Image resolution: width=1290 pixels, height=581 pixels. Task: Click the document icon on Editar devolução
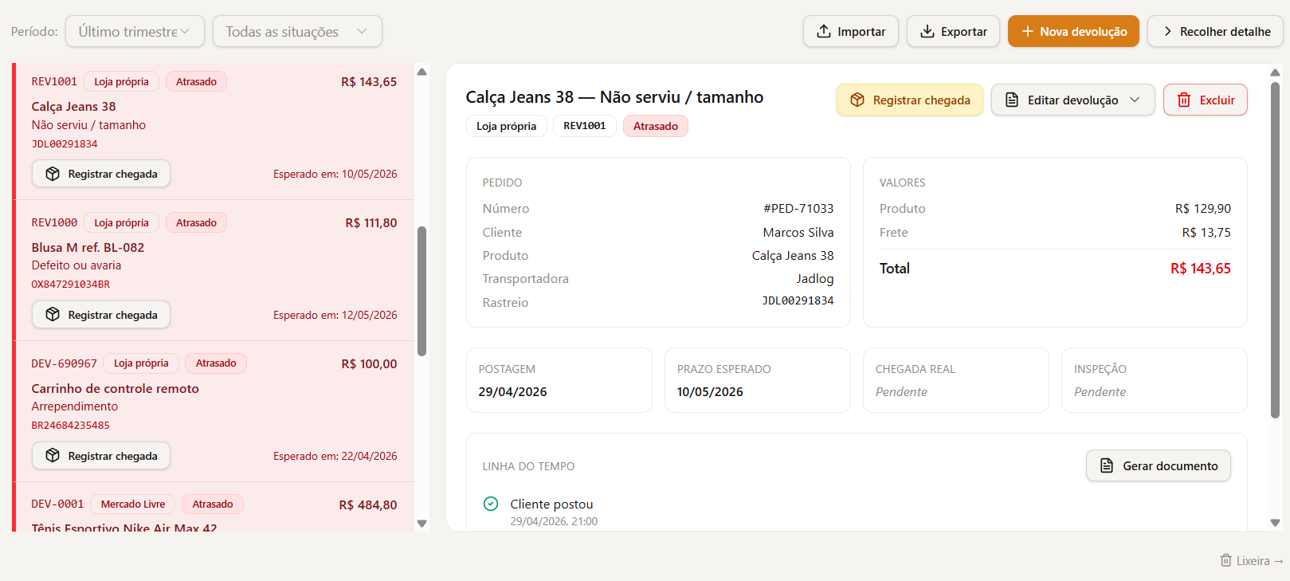(x=1012, y=100)
